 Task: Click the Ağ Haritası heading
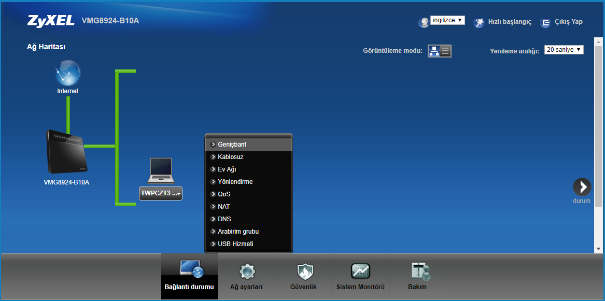[x=46, y=47]
